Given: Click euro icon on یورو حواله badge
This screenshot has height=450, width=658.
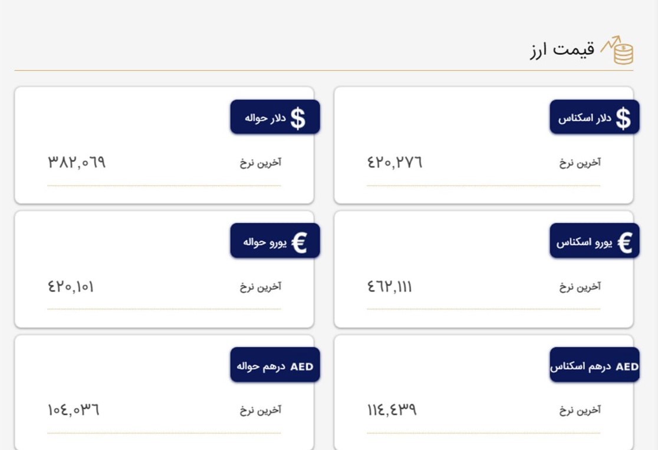Looking at the screenshot, I should click(x=299, y=243).
